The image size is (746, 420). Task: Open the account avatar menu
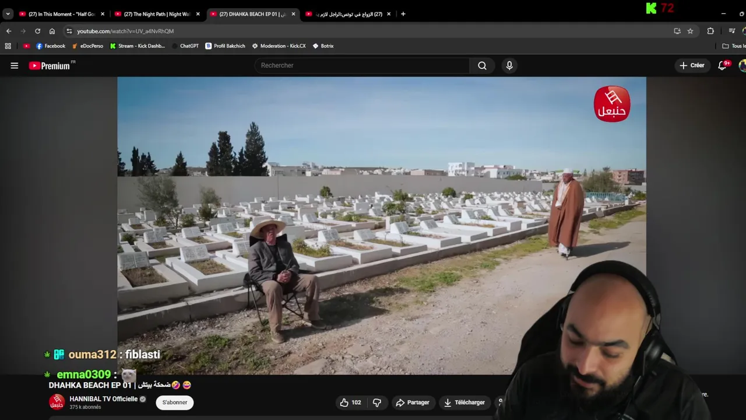(743, 65)
